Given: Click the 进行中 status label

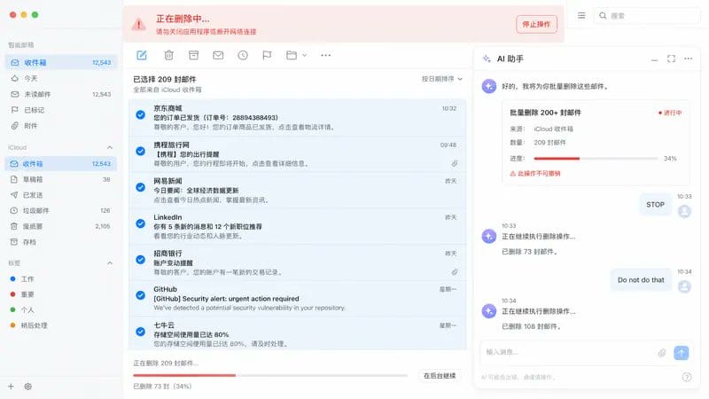Looking at the screenshot, I should 670,113.
